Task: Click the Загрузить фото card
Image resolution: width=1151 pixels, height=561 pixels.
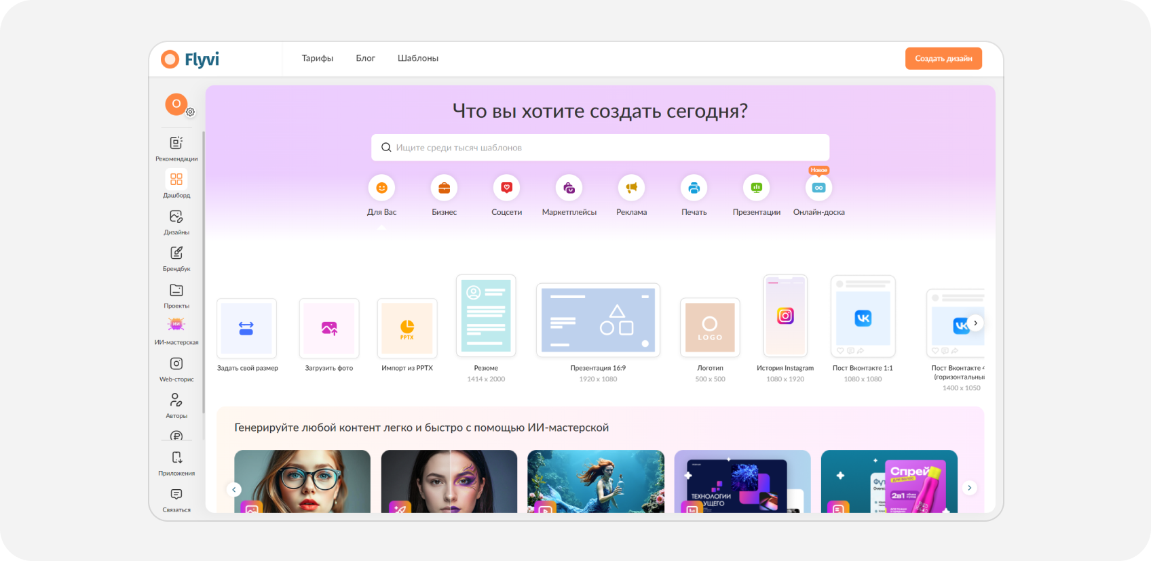Action: (x=329, y=329)
